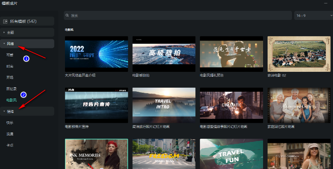
Task: Open the 16:9 aspect ratio dropdown
Action: (x=314, y=15)
